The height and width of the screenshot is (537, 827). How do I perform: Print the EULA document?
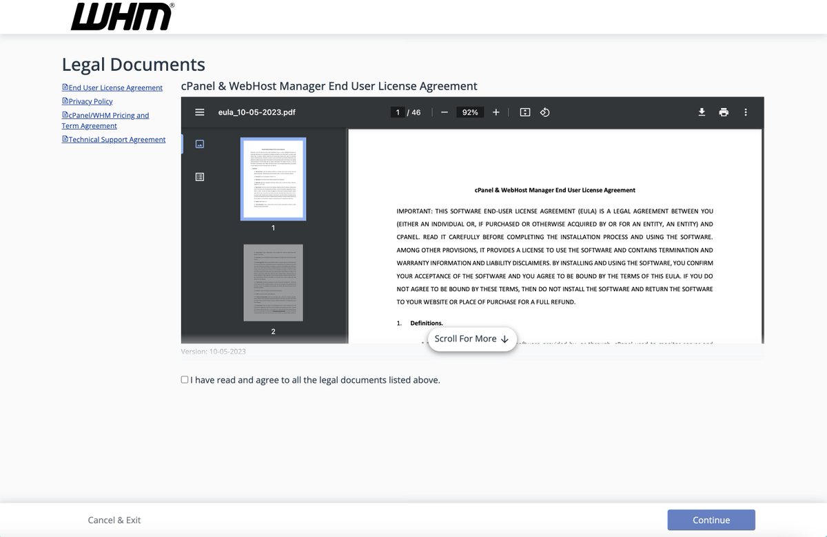[724, 112]
